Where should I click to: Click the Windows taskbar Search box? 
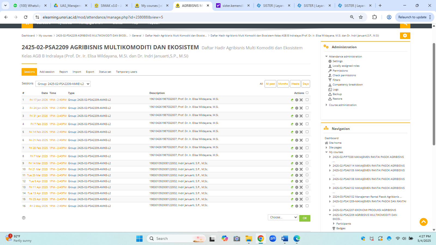(176, 238)
